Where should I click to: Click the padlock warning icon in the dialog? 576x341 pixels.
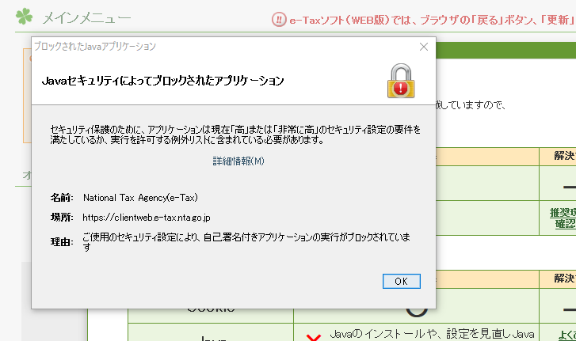coord(401,81)
